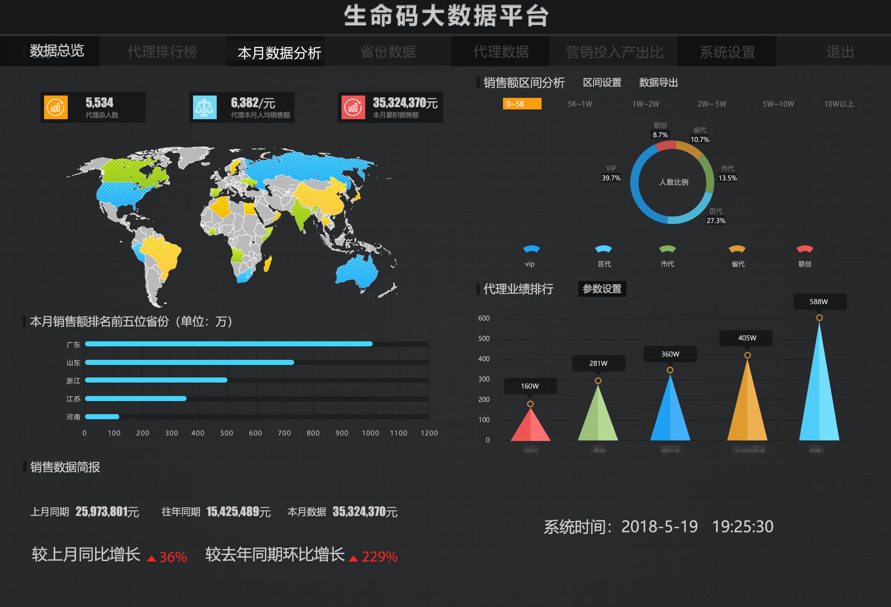The height and width of the screenshot is (607, 891).
Task: Toggle the green 市代 legend icon
Action: (668, 249)
